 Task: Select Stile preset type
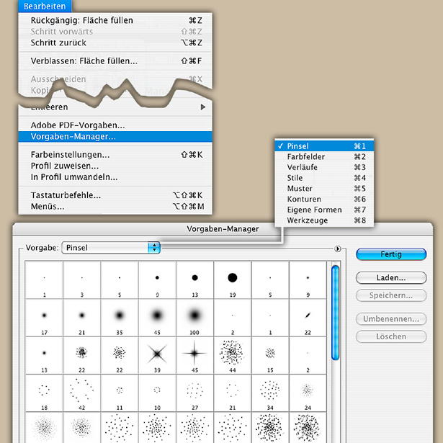coord(324,178)
